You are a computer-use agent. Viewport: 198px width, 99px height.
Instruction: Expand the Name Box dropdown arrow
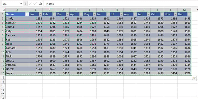pyautogui.click(x=21, y=4)
